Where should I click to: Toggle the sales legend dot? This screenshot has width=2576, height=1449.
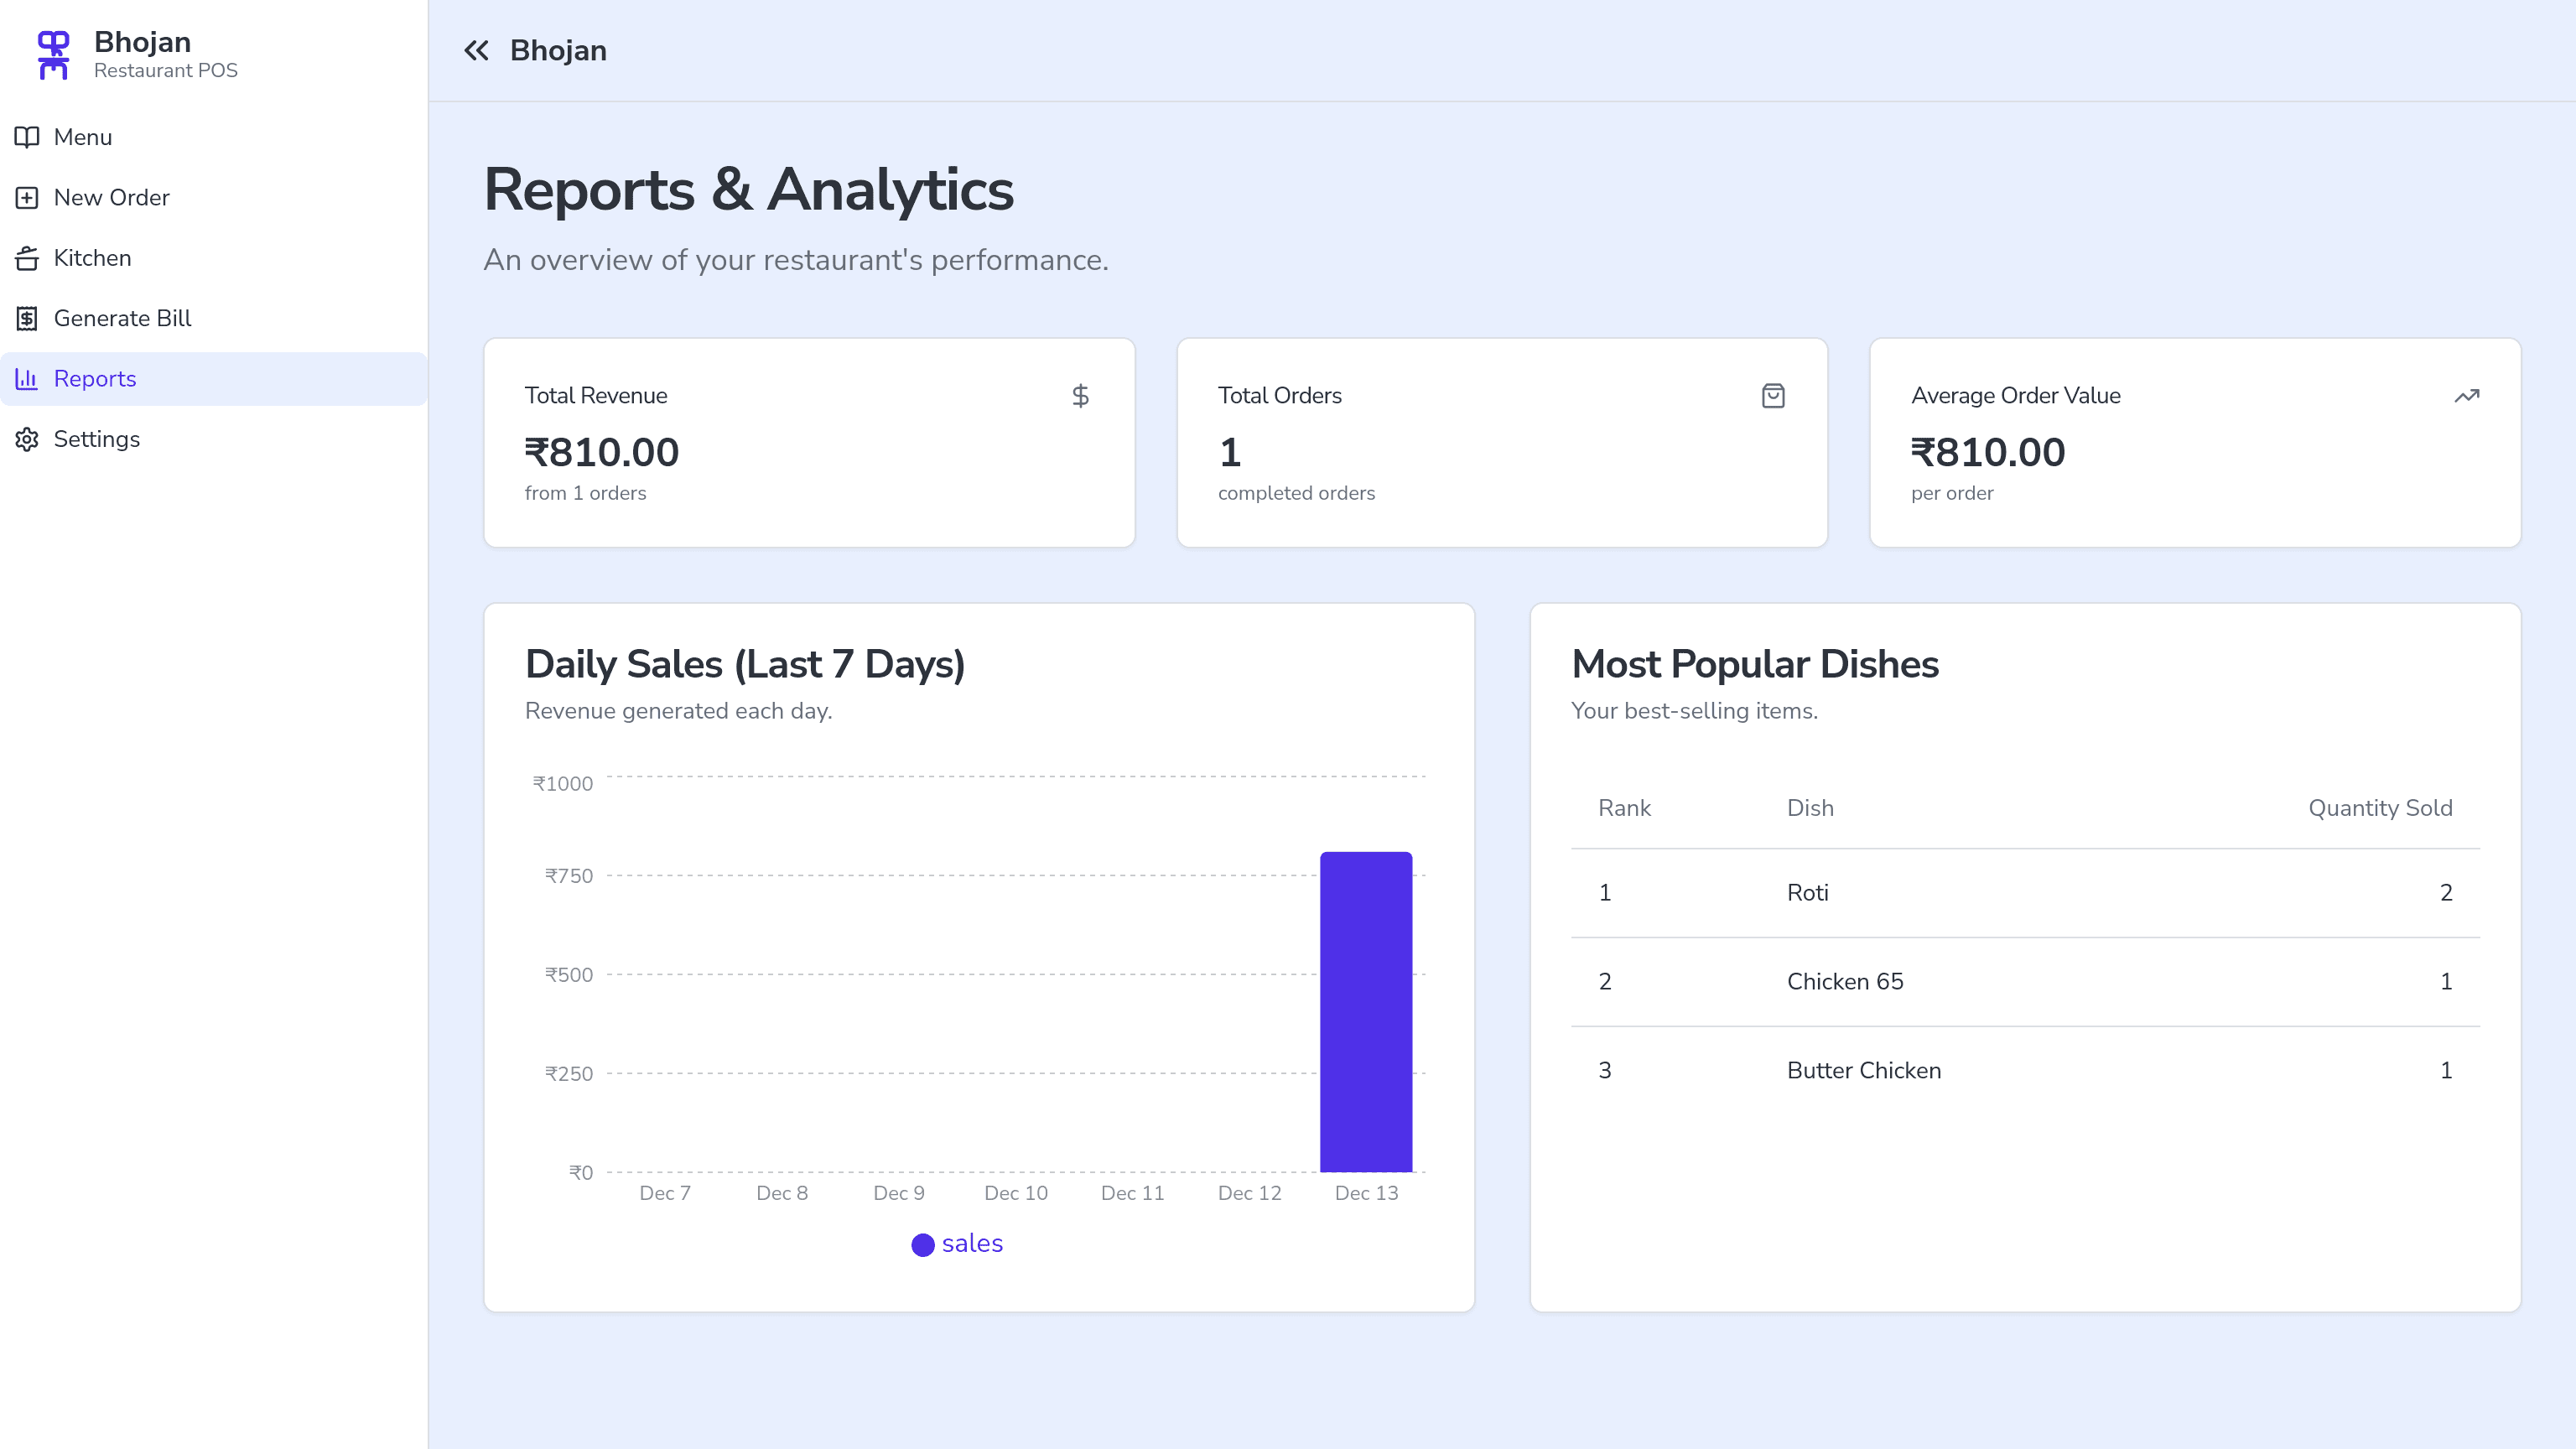pyautogui.click(x=923, y=1244)
